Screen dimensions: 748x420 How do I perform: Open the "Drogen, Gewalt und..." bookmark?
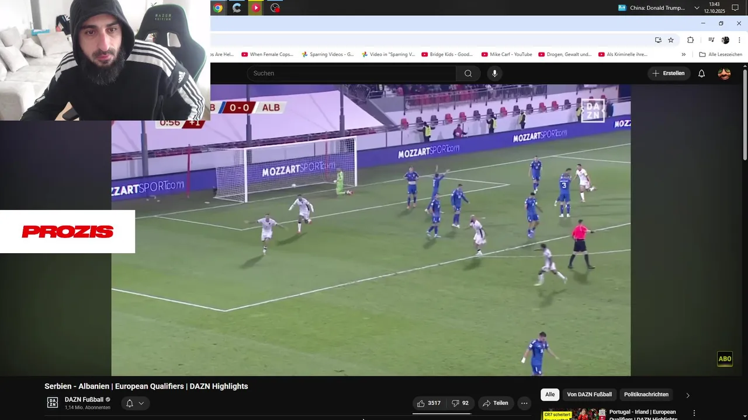565,54
